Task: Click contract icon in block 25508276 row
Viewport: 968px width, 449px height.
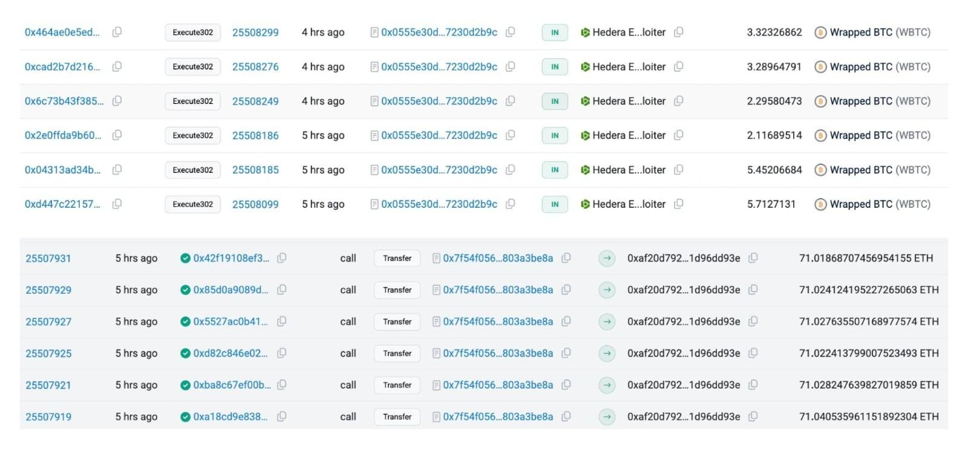Action: click(374, 66)
